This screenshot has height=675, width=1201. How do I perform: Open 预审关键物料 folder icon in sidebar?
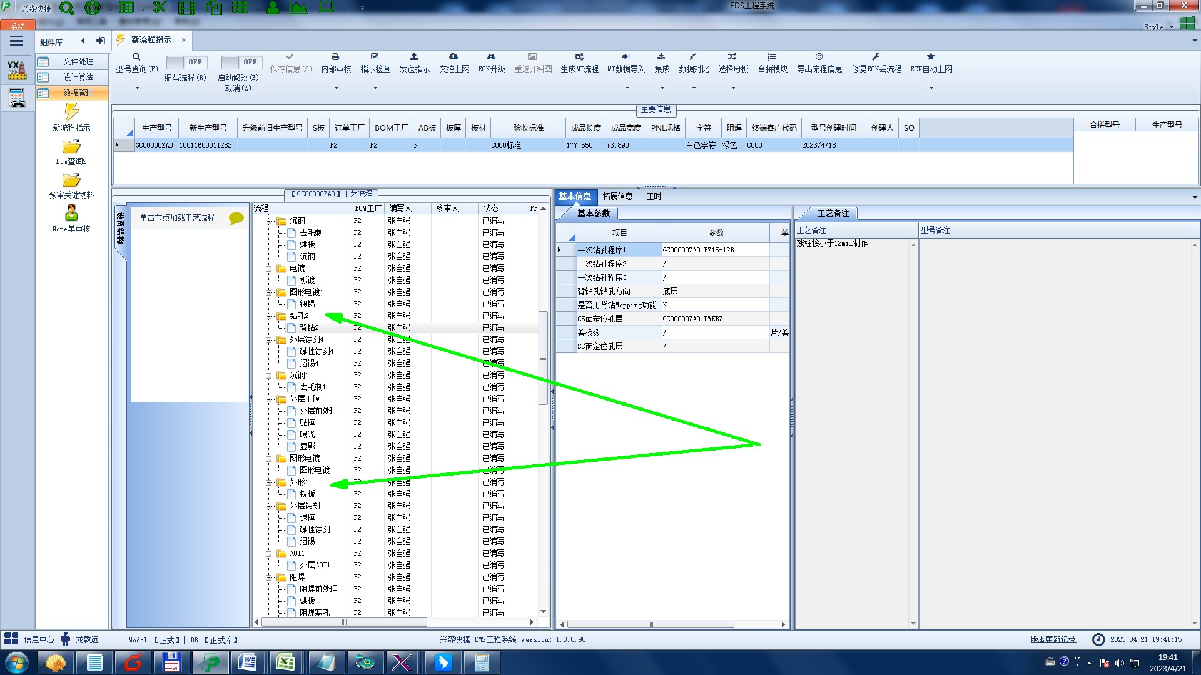pos(71,181)
